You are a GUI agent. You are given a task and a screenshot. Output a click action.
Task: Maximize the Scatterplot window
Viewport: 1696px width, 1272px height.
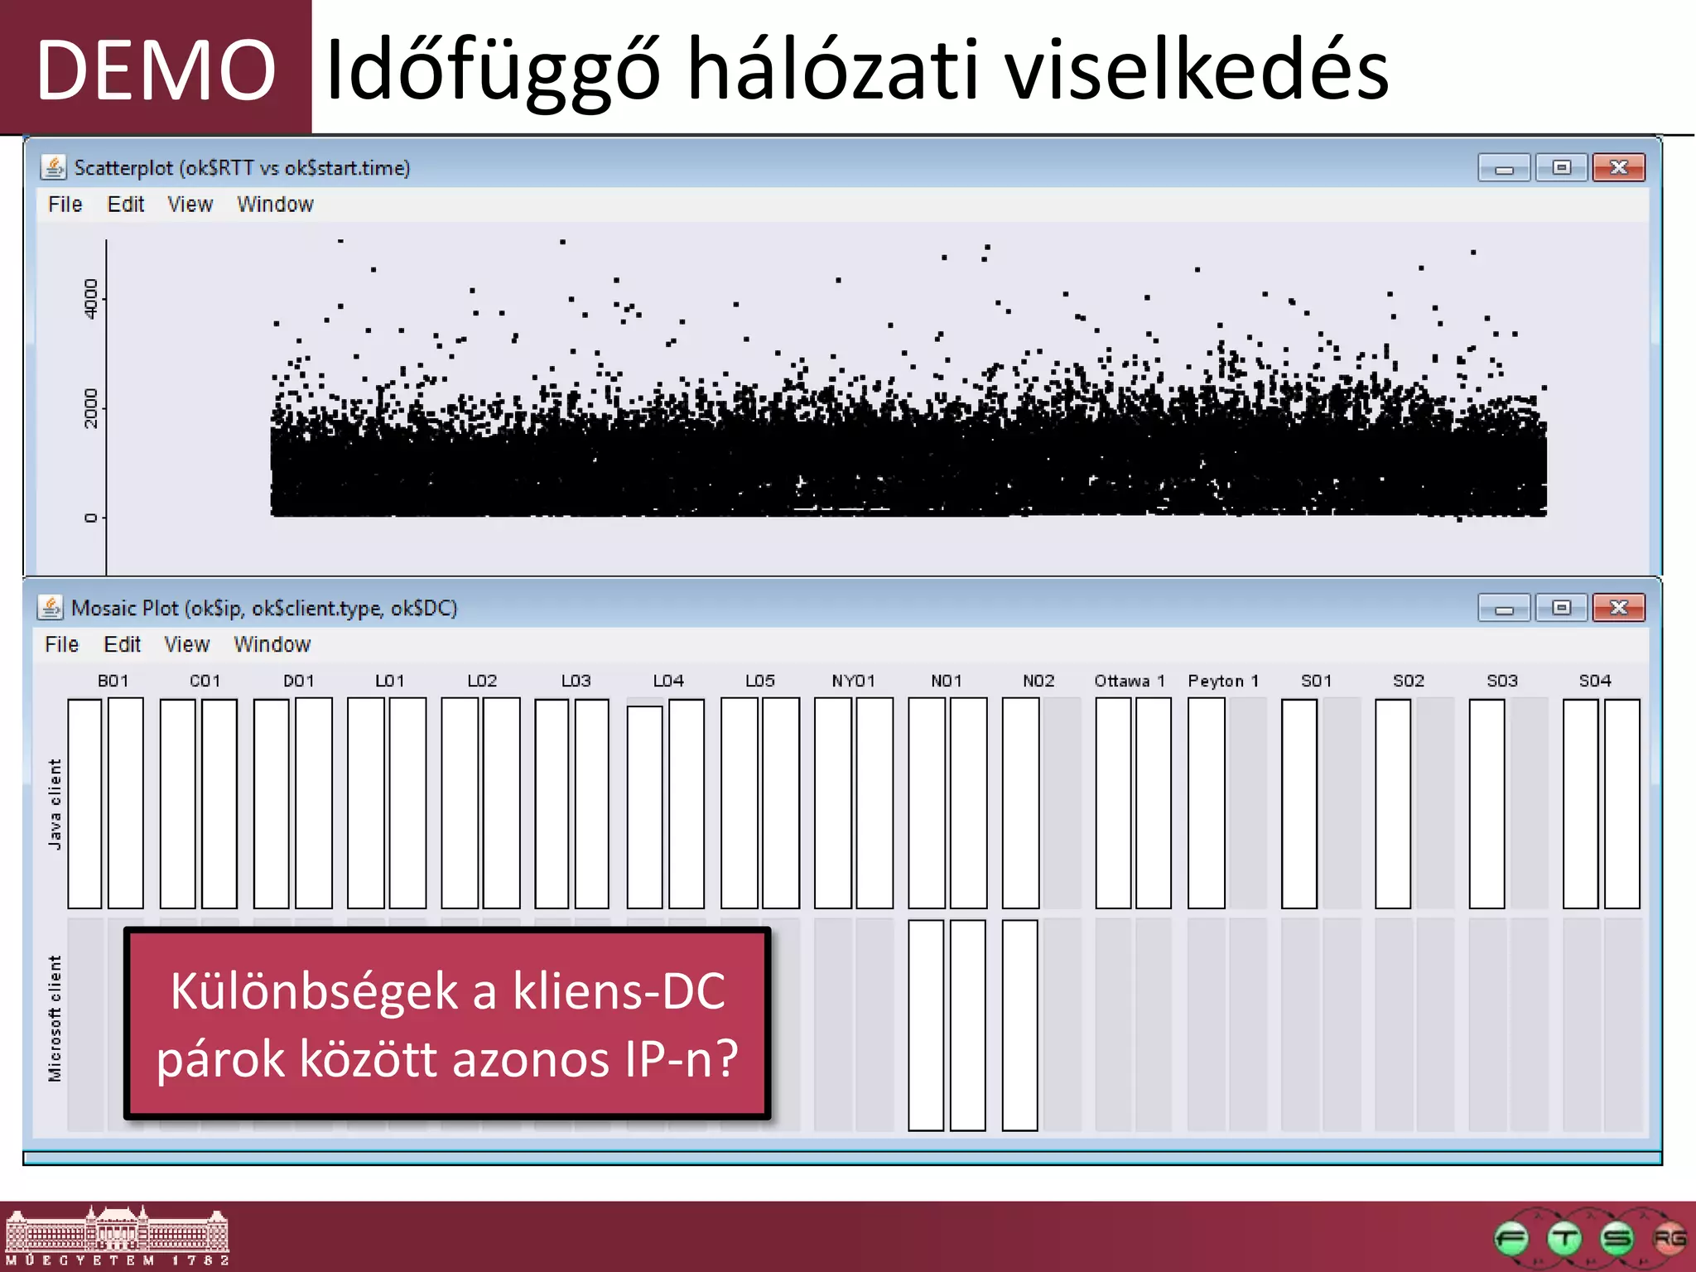[1561, 168]
